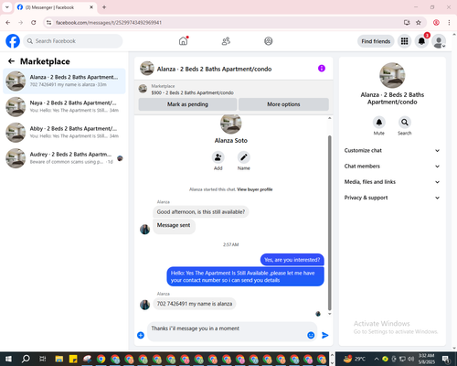The width and height of the screenshot is (457, 366).
Task: Click the Find friends button
Action: [x=376, y=41]
